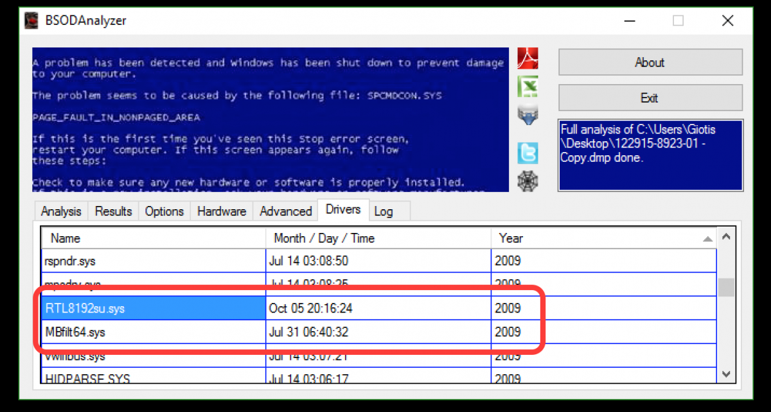Screen dimensions: 771x412
Task: Click the BSODAnalyzer title bar app icon
Action: (31, 21)
